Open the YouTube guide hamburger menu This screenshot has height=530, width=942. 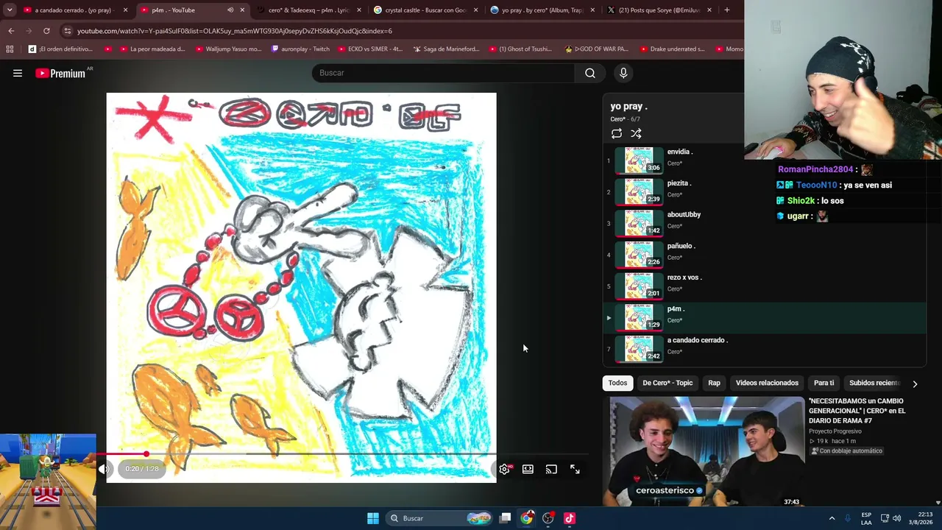tap(18, 73)
